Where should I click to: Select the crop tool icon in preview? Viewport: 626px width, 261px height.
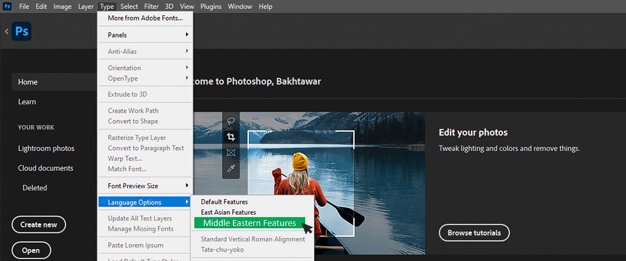(231, 137)
